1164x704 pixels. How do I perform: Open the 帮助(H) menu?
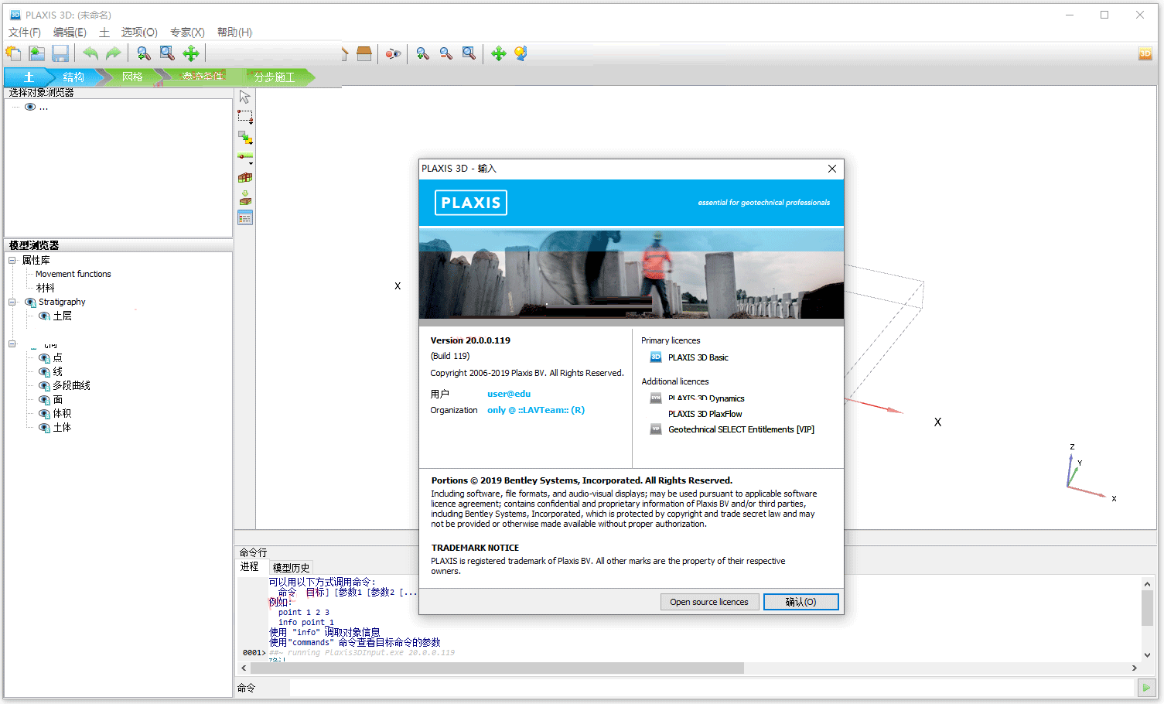pyautogui.click(x=234, y=32)
